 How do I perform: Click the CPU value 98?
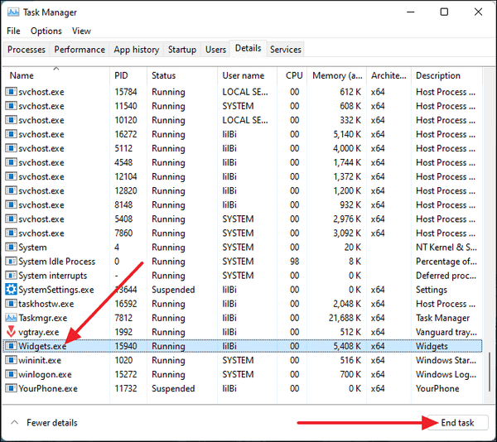click(x=294, y=262)
